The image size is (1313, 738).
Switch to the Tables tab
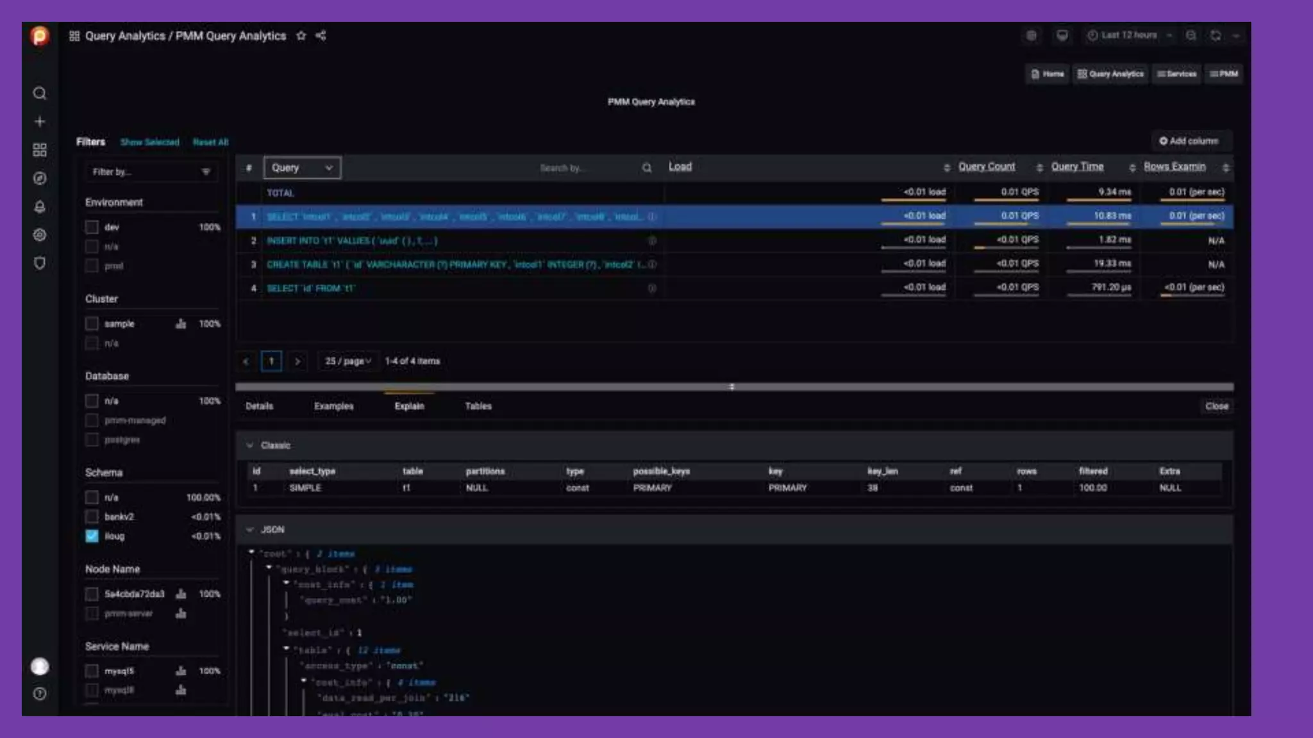coord(478,406)
